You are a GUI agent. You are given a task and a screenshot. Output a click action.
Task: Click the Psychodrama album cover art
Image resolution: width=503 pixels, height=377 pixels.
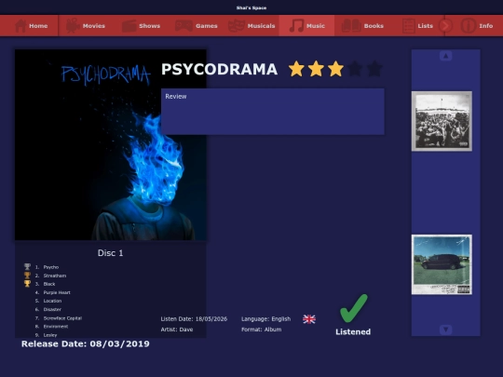(110, 144)
